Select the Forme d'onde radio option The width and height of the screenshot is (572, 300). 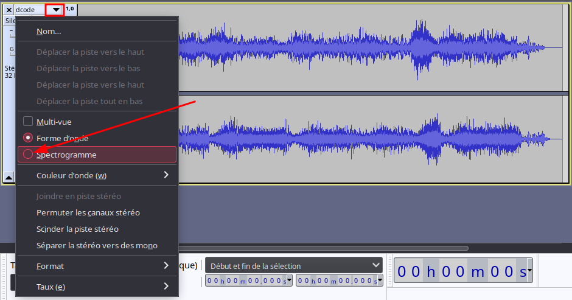point(28,138)
